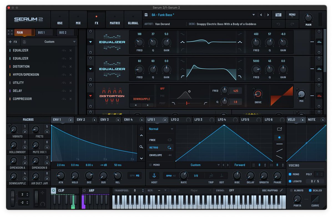Open the KEY selection dropdown
The width and height of the screenshot is (333, 217).
click(162, 190)
